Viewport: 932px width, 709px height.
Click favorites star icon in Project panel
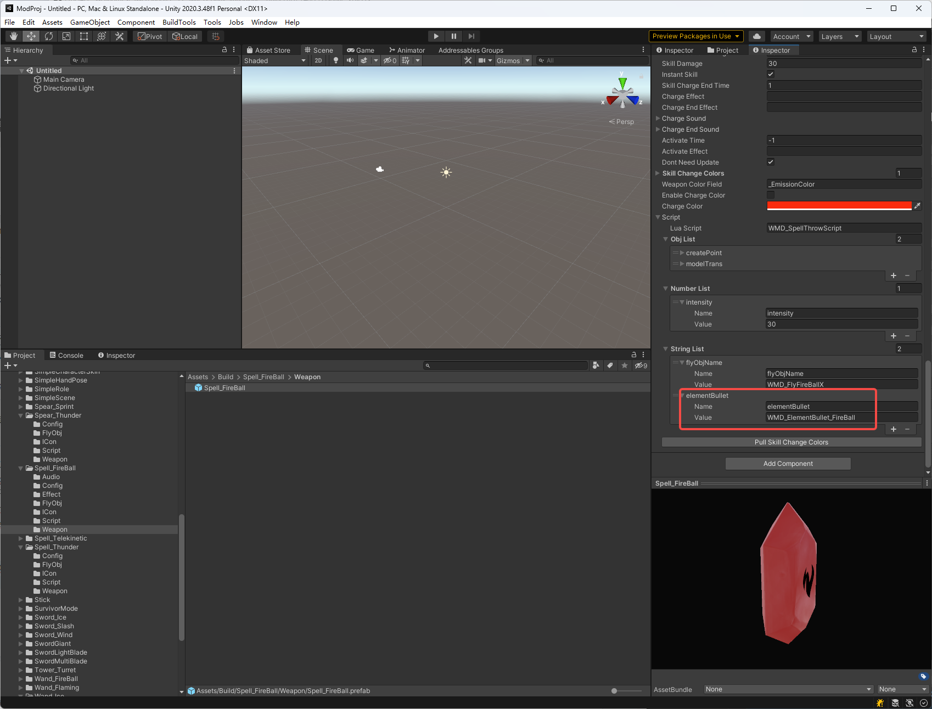pos(625,365)
